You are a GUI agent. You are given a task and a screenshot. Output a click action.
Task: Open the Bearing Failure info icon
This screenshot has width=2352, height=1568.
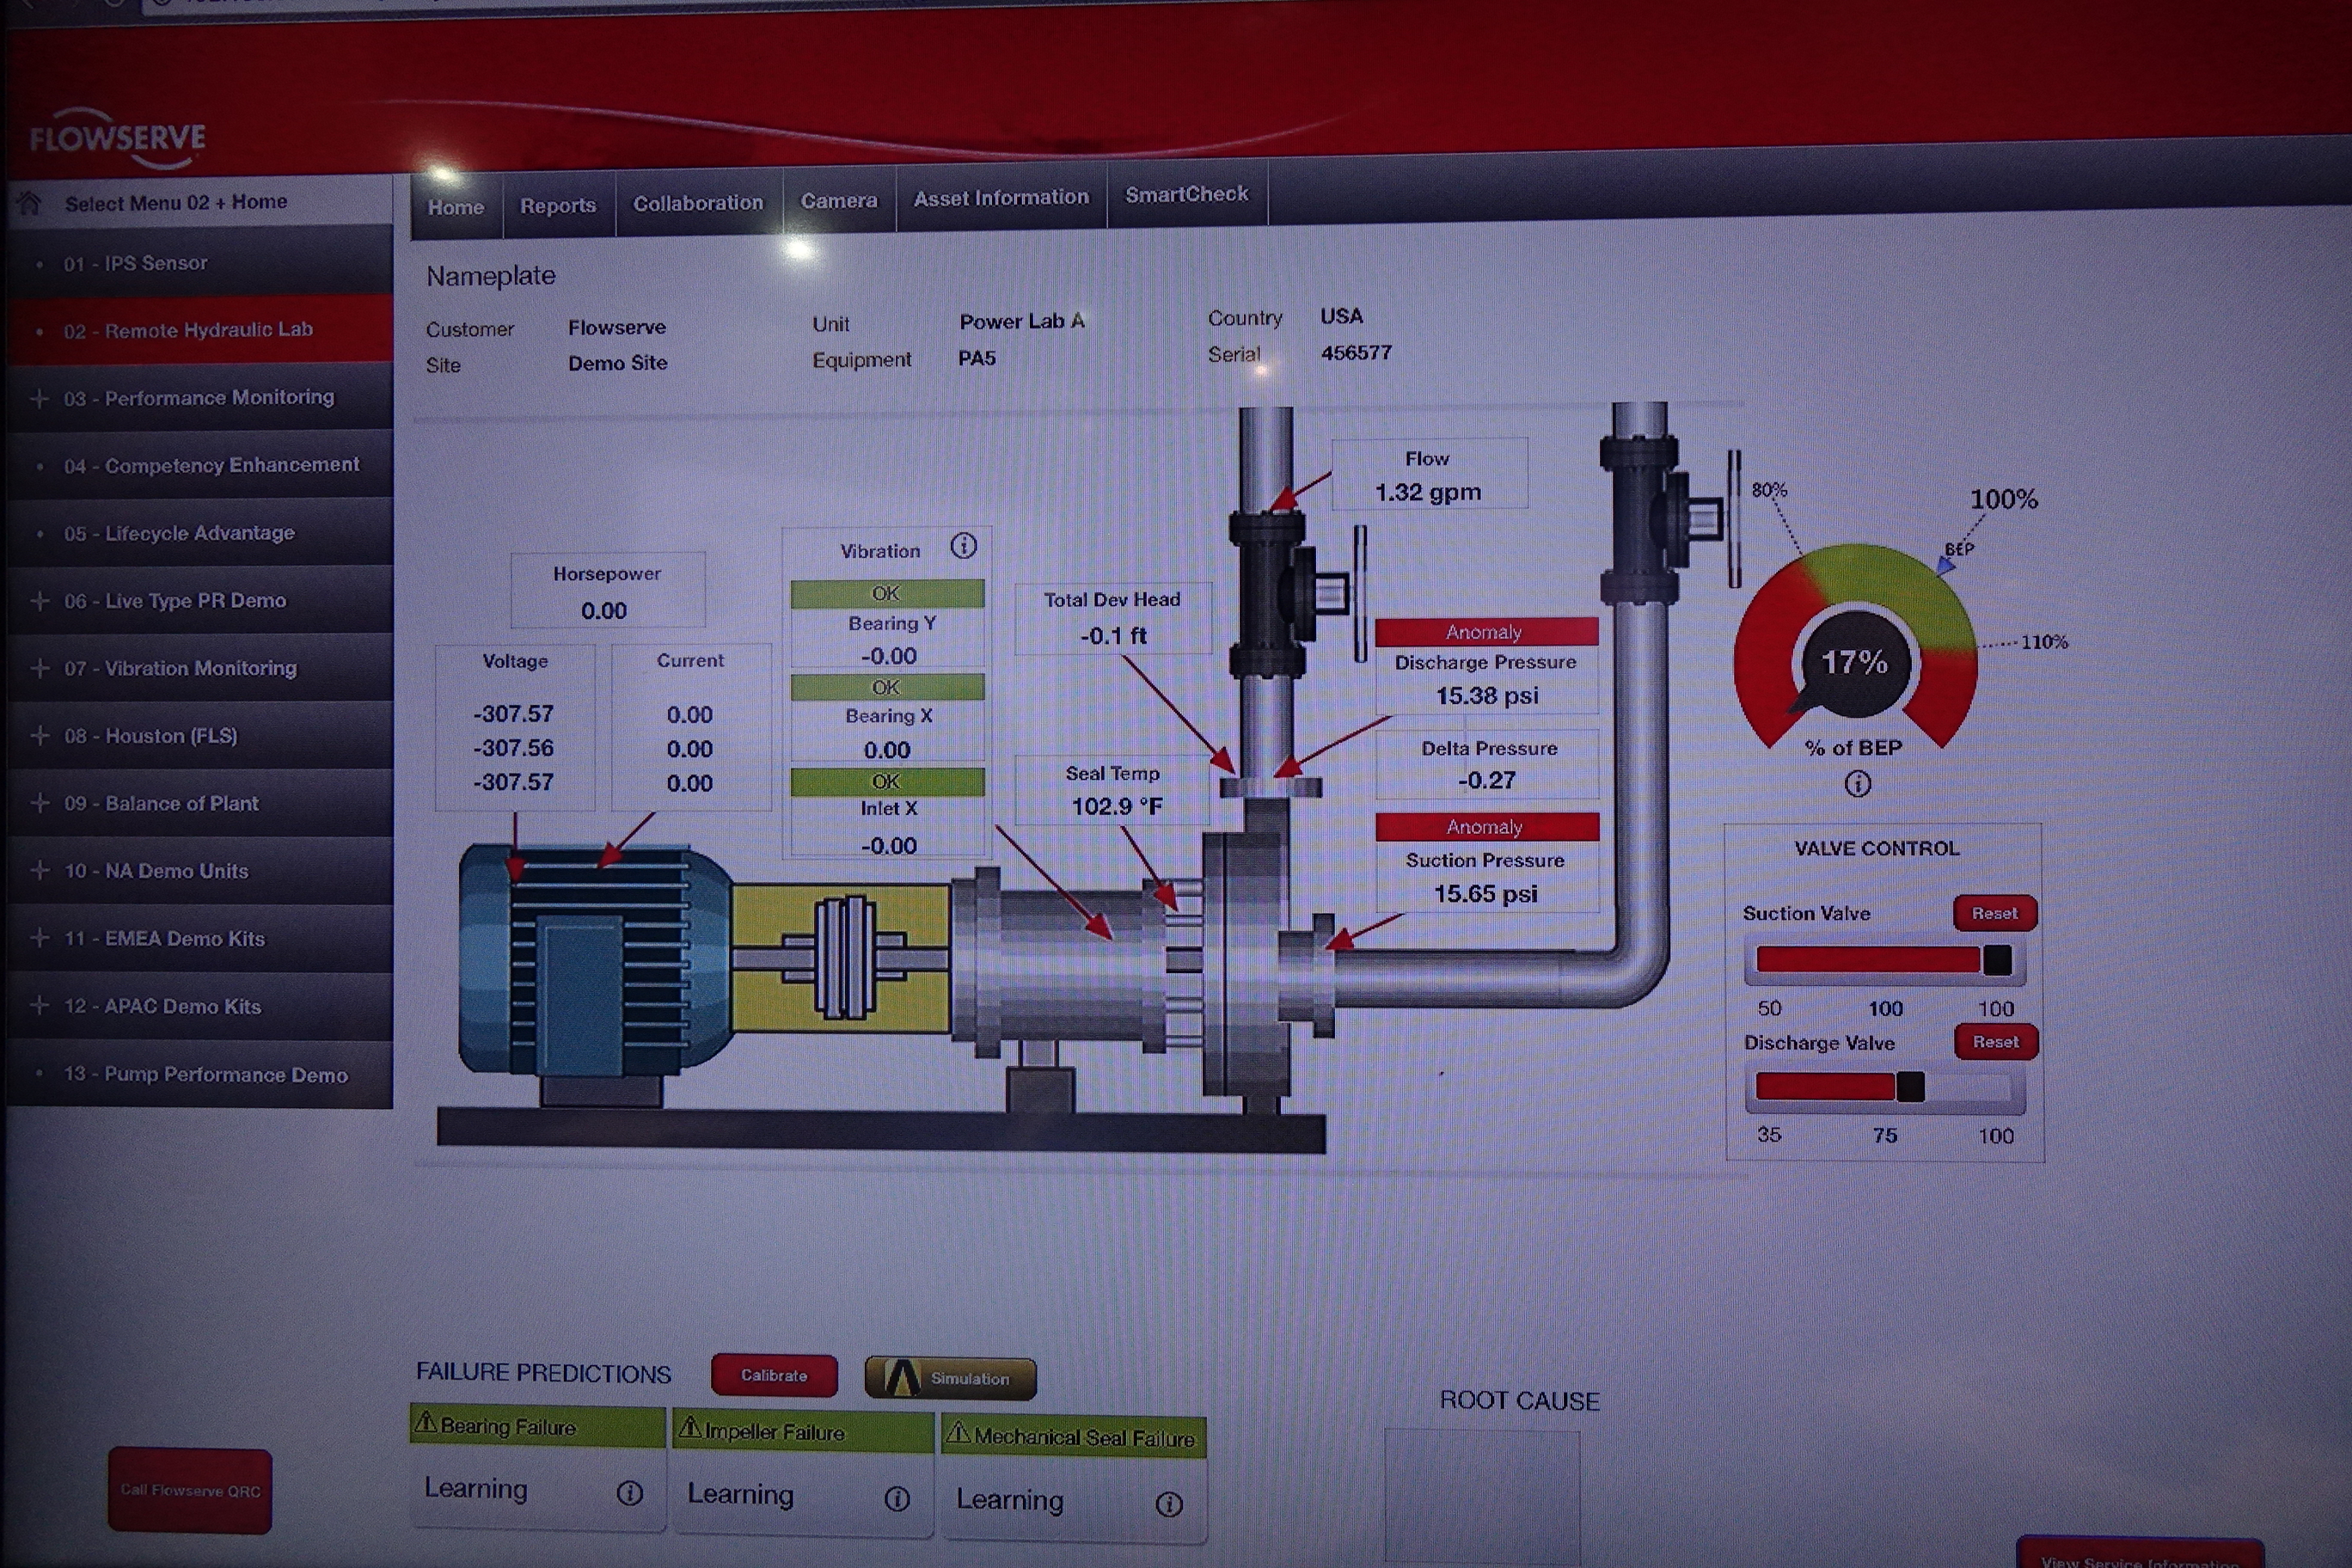coord(629,1493)
